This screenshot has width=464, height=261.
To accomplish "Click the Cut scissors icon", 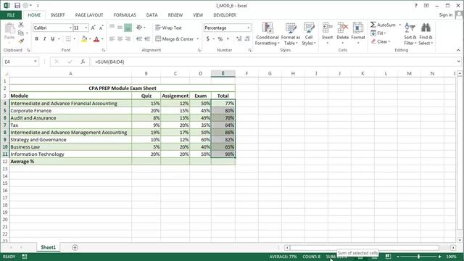I will point(21,25).
